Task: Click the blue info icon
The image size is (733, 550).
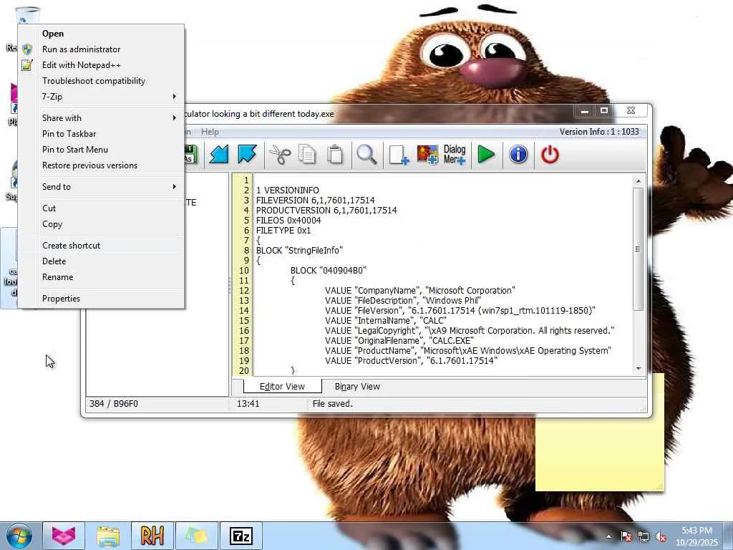Action: point(518,155)
